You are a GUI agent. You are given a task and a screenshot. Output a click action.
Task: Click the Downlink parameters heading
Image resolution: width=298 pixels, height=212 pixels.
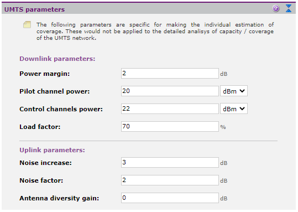(57, 59)
